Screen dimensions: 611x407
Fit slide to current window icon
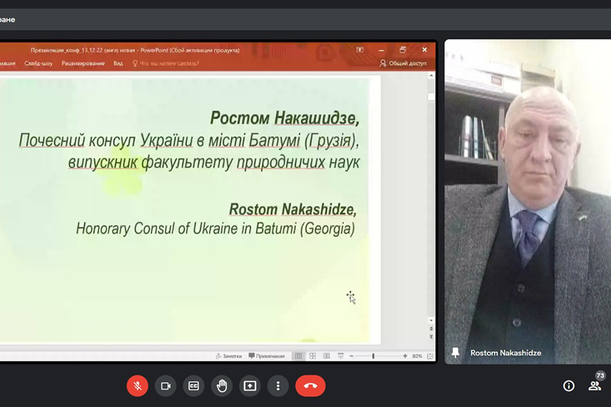[x=430, y=356]
